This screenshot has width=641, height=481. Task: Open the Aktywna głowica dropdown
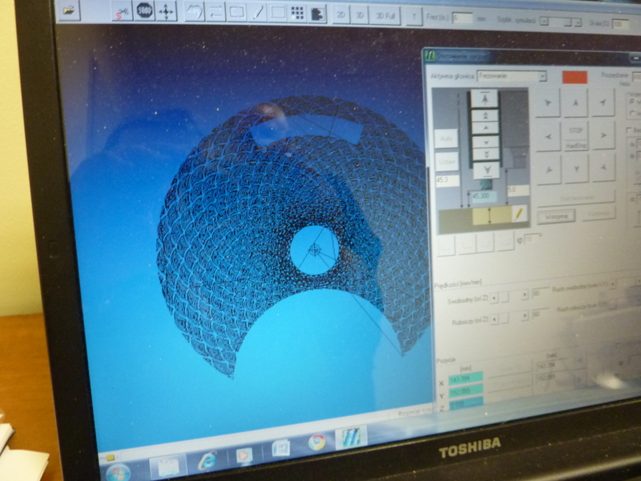point(542,76)
